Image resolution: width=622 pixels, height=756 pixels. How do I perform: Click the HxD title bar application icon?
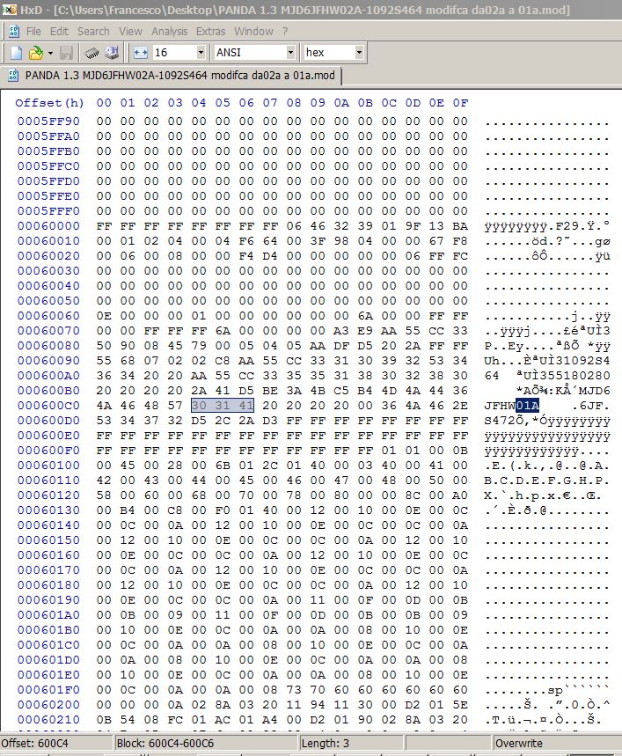point(10,10)
